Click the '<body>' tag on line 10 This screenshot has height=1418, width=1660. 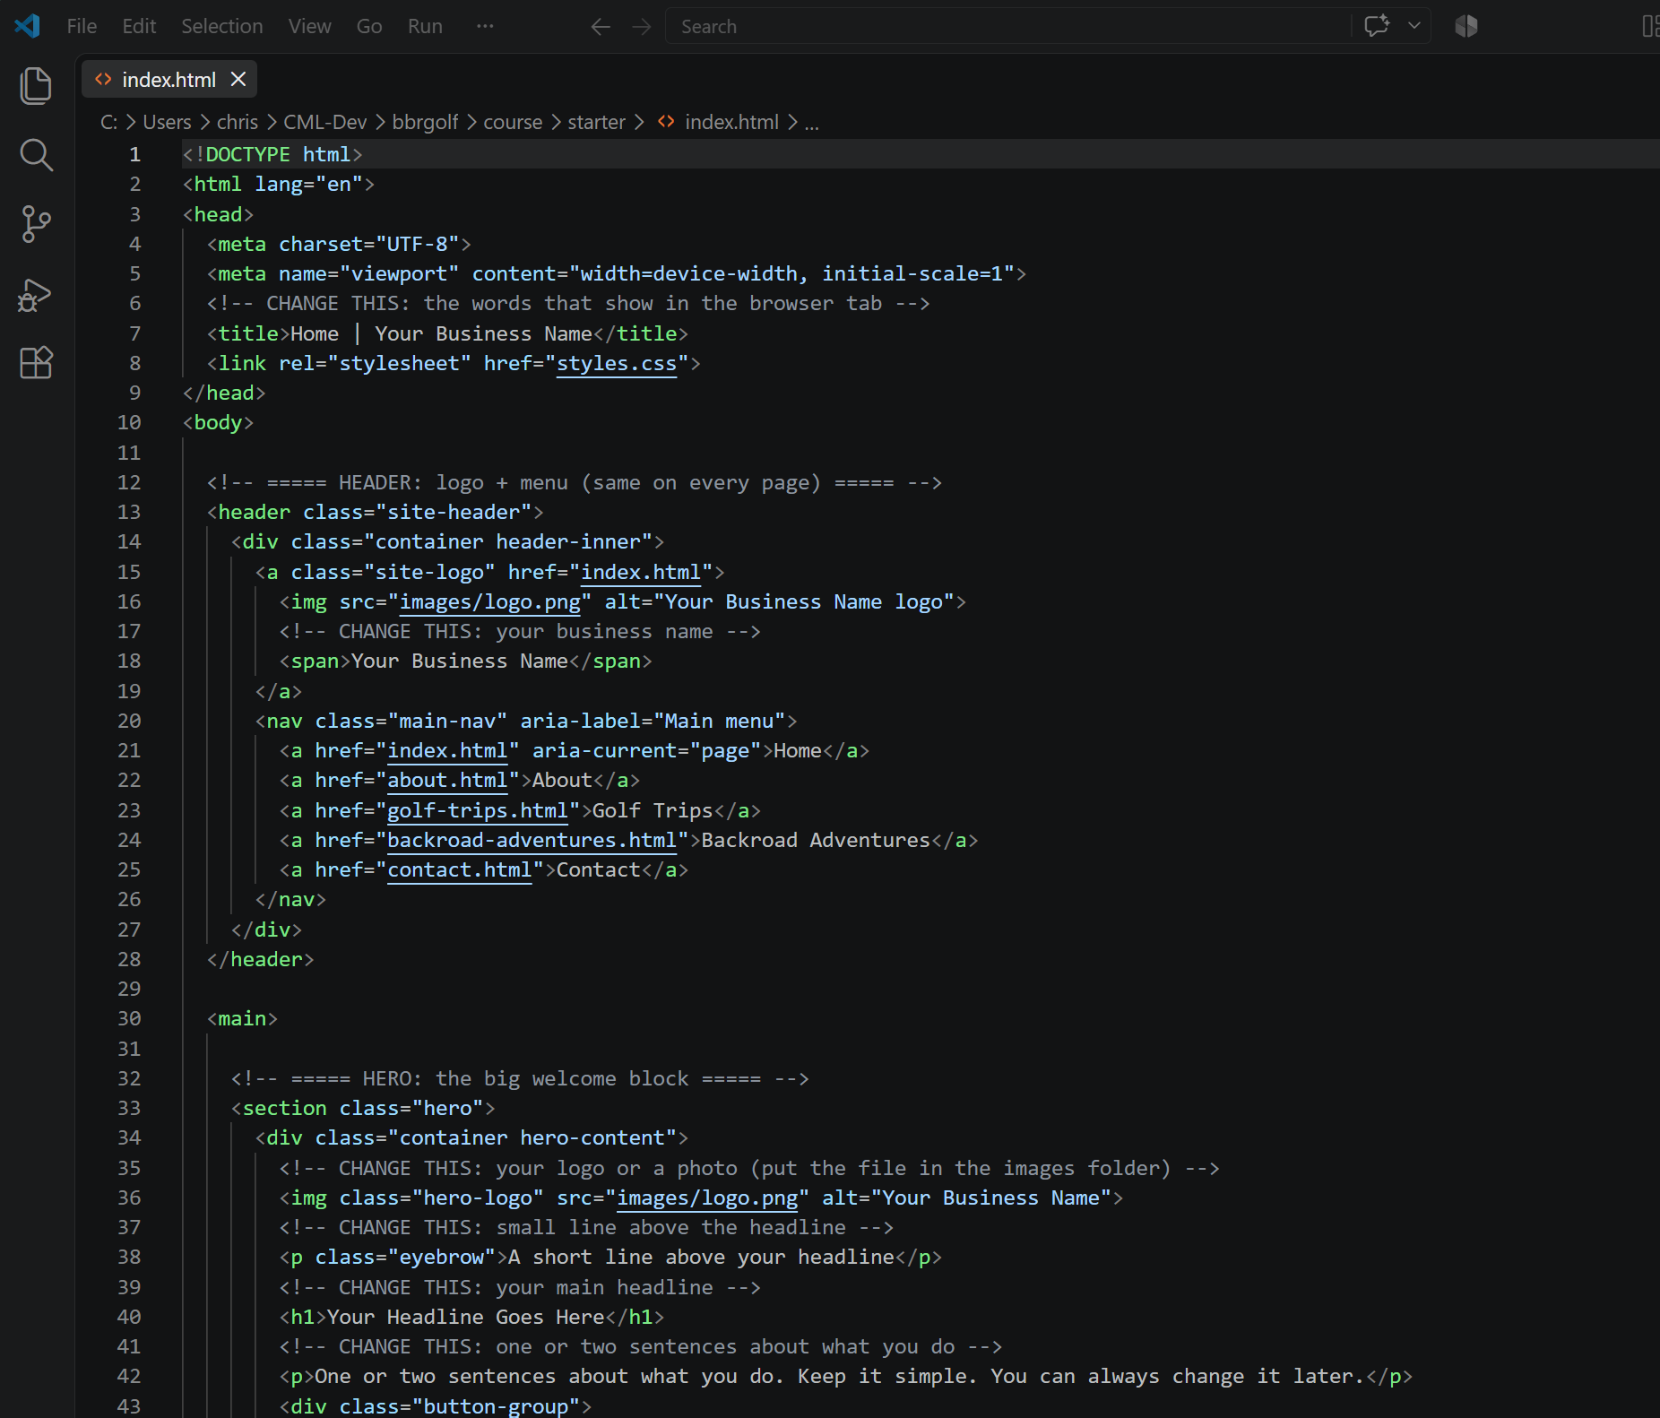(218, 422)
